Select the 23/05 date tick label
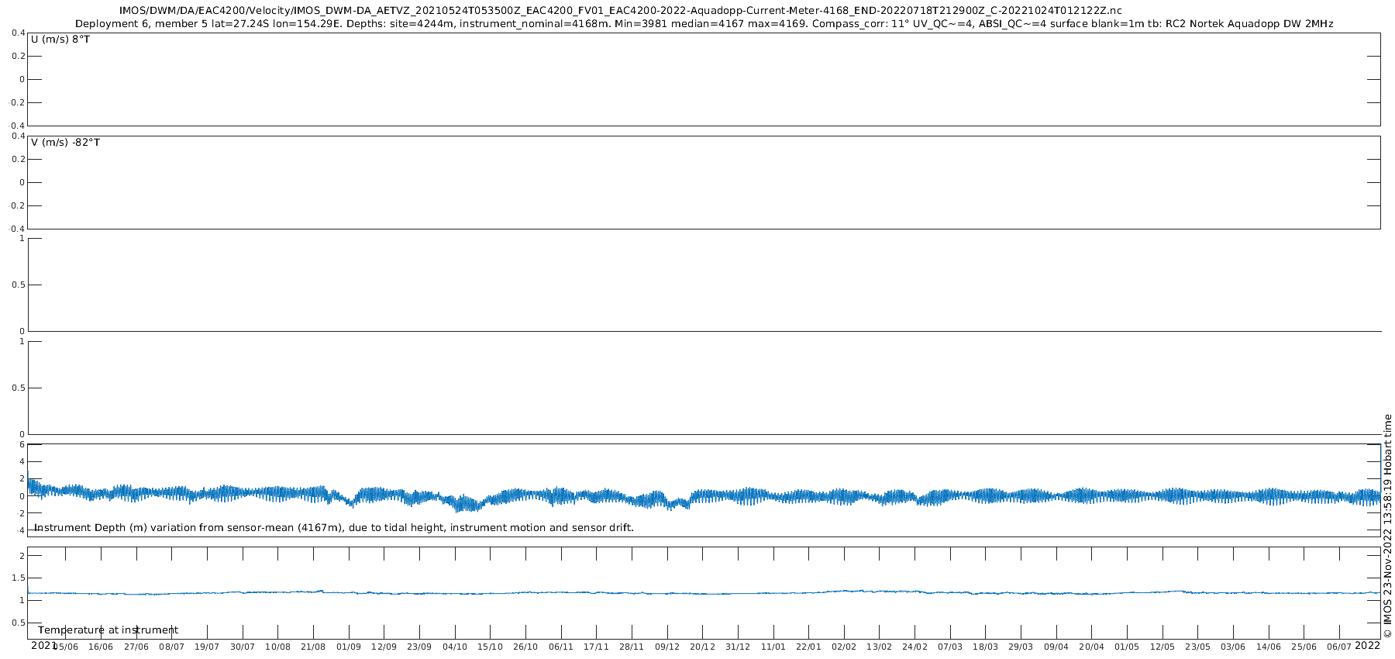Viewport: 1395px width, 659px height. [1198, 647]
